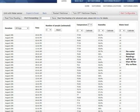
Task: Switch to the NEED HELP tab
Action: click(79, 1)
